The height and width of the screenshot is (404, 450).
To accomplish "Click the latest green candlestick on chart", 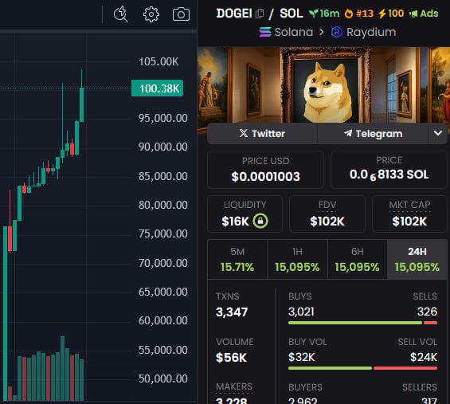I will (81, 105).
